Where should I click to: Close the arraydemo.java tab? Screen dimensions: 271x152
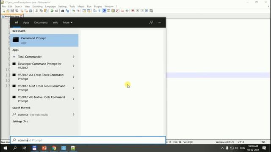pos(21,16)
